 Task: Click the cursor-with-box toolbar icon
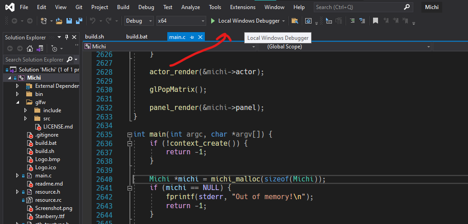329,21
